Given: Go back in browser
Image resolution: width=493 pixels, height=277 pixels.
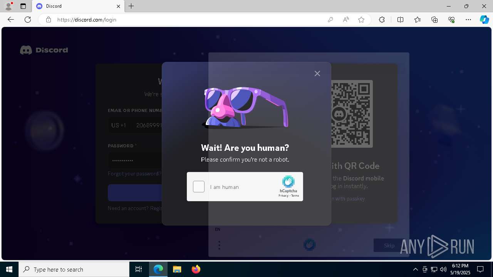Looking at the screenshot, I should [x=11, y=20].
